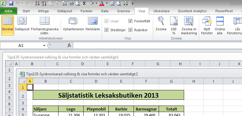Screen dimensions: 242x116
Task: Click the Totalt header cell
Action: click(171, 109)
